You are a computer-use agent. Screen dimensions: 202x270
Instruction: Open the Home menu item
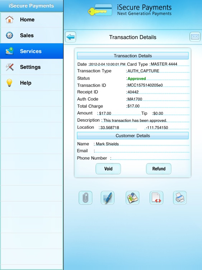point(32,19)
